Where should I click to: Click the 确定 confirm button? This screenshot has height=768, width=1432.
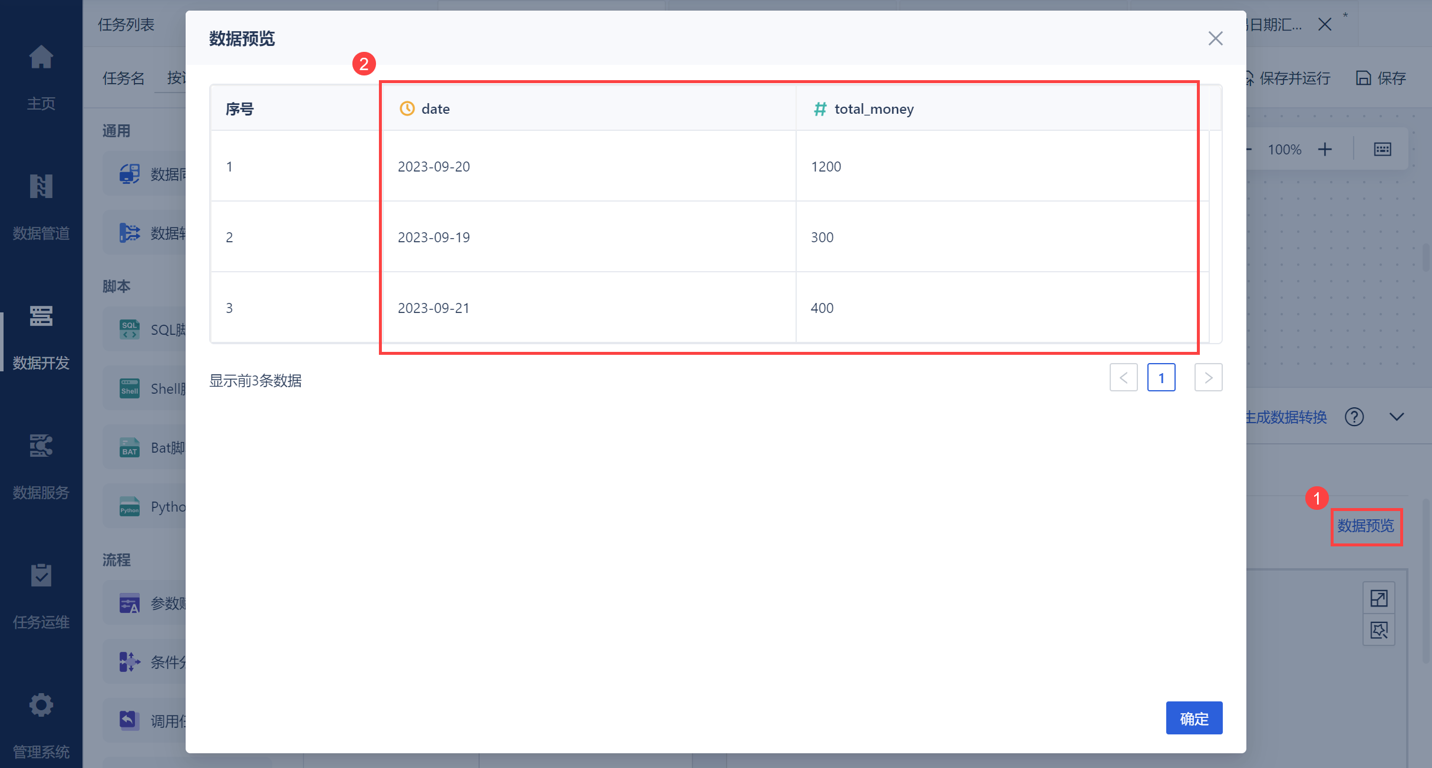[1194, 718]
